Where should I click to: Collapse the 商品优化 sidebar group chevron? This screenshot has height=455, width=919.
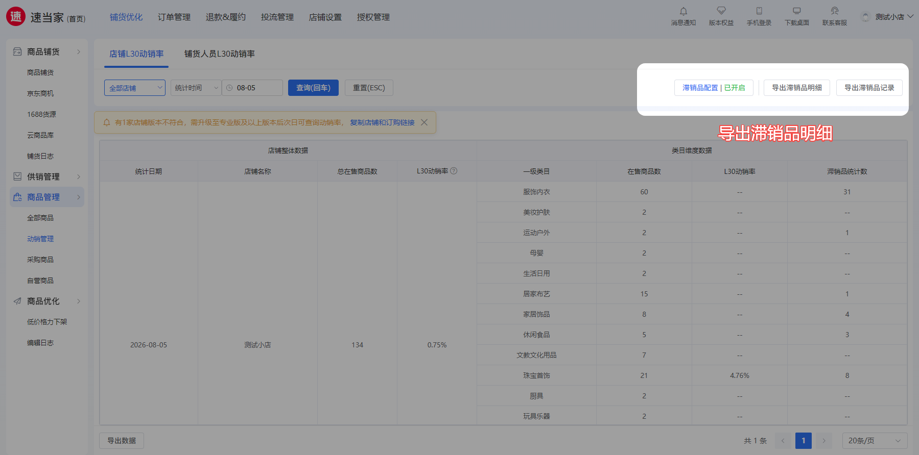coord(79,301)
